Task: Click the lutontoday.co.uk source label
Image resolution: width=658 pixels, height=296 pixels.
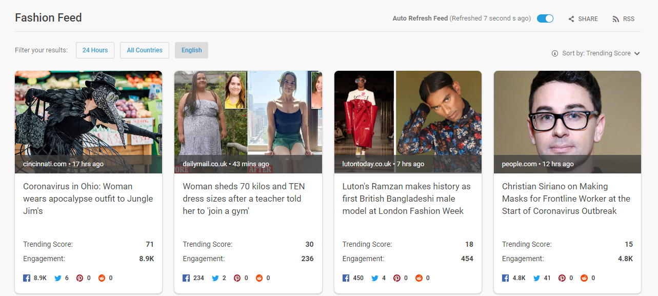Action: pyautogui.click(x=366, y=164)
